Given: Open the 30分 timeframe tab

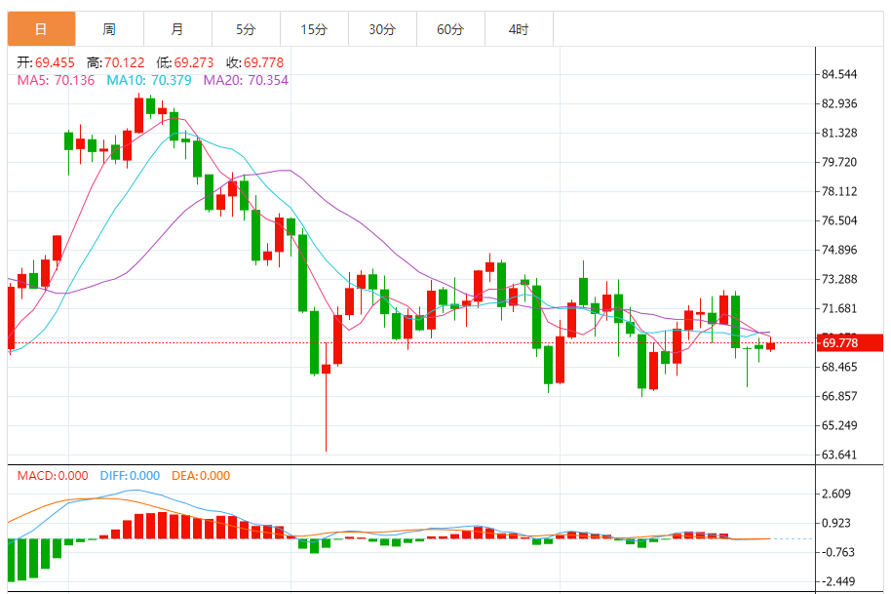Looking at the screenshot, I should coord(382,29).
